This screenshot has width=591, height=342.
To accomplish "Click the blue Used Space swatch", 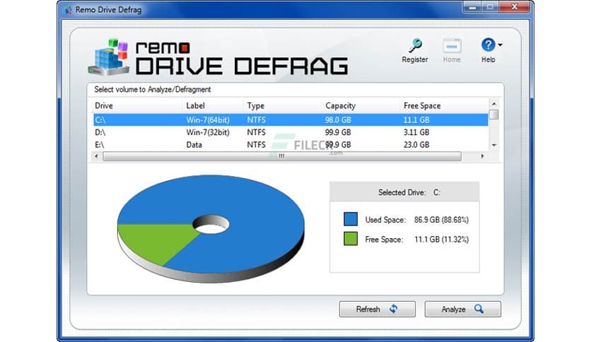I will 351,219.
